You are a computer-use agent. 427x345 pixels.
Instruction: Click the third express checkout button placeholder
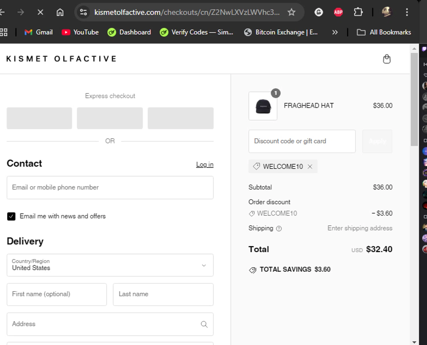[x=180, y=118]
